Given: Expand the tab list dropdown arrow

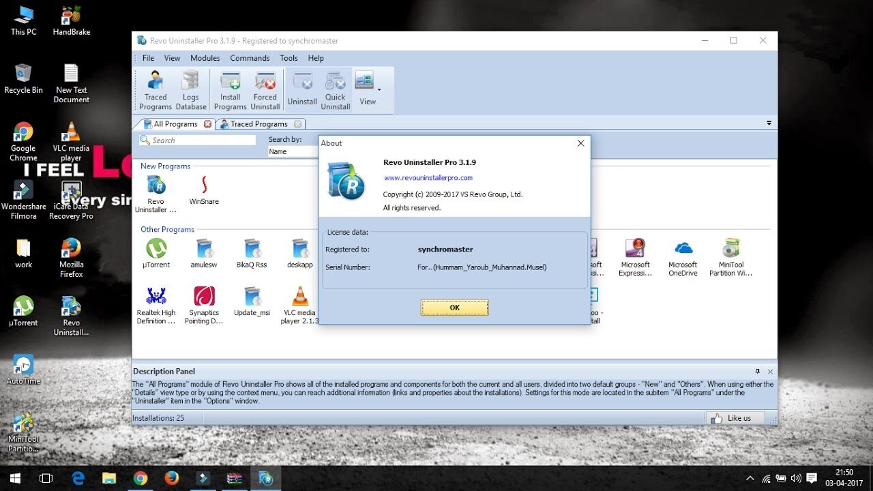Looking at the screenshot, I should coord(769,123).
